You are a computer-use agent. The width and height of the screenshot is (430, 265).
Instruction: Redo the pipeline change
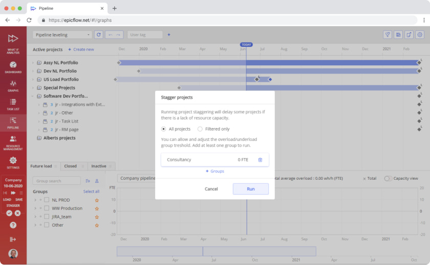(118, 35)
